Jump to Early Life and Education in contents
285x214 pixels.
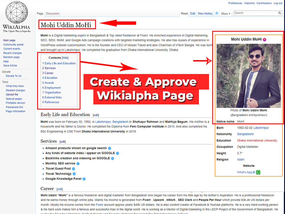pos(59,63)
